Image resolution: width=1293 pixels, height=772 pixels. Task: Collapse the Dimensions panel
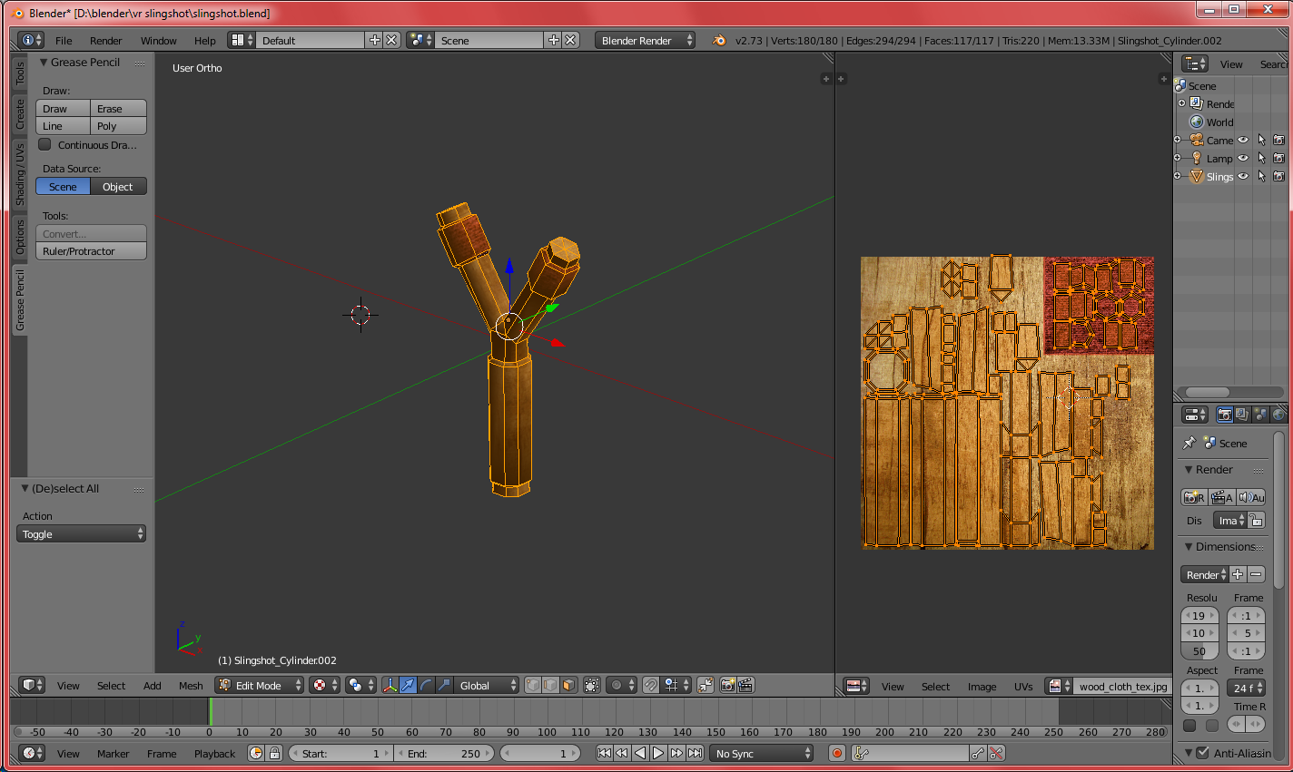[1189, 546]
